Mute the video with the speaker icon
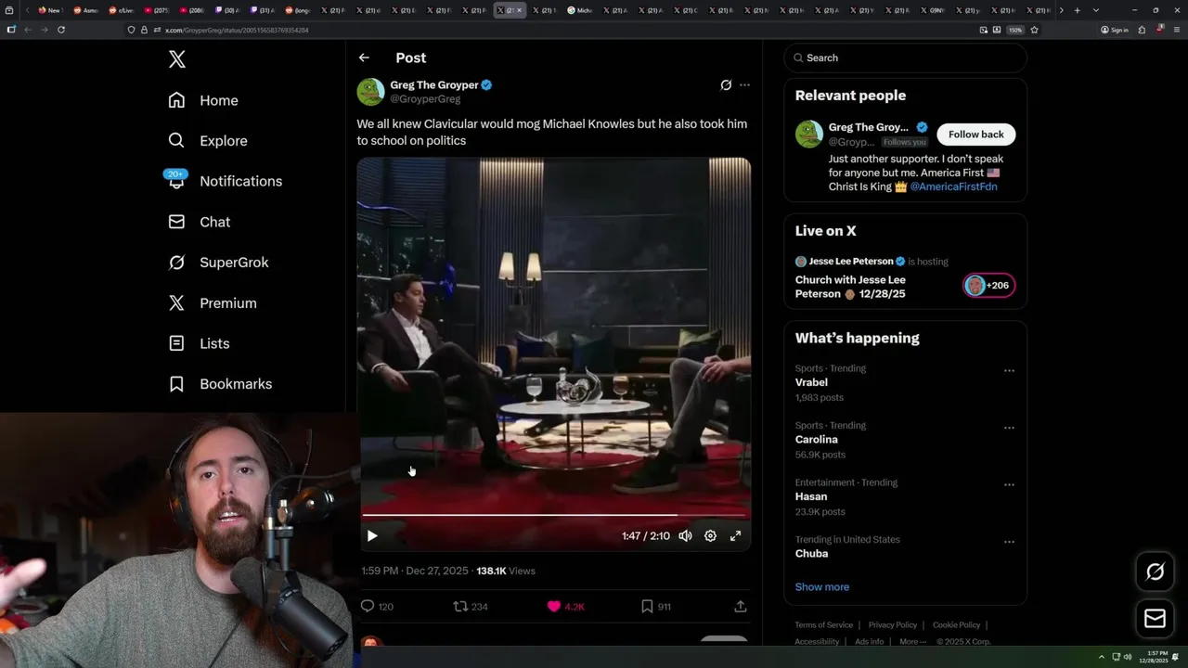The height and width of the screenshot is (668, 1188). coord(685,535)
